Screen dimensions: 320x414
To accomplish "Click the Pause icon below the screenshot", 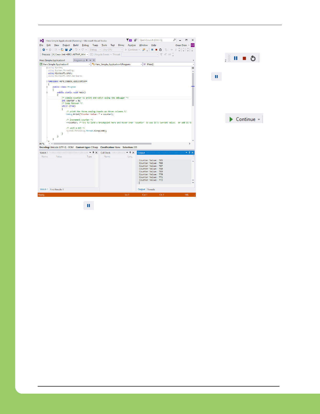I will click(x=89, y=206).
